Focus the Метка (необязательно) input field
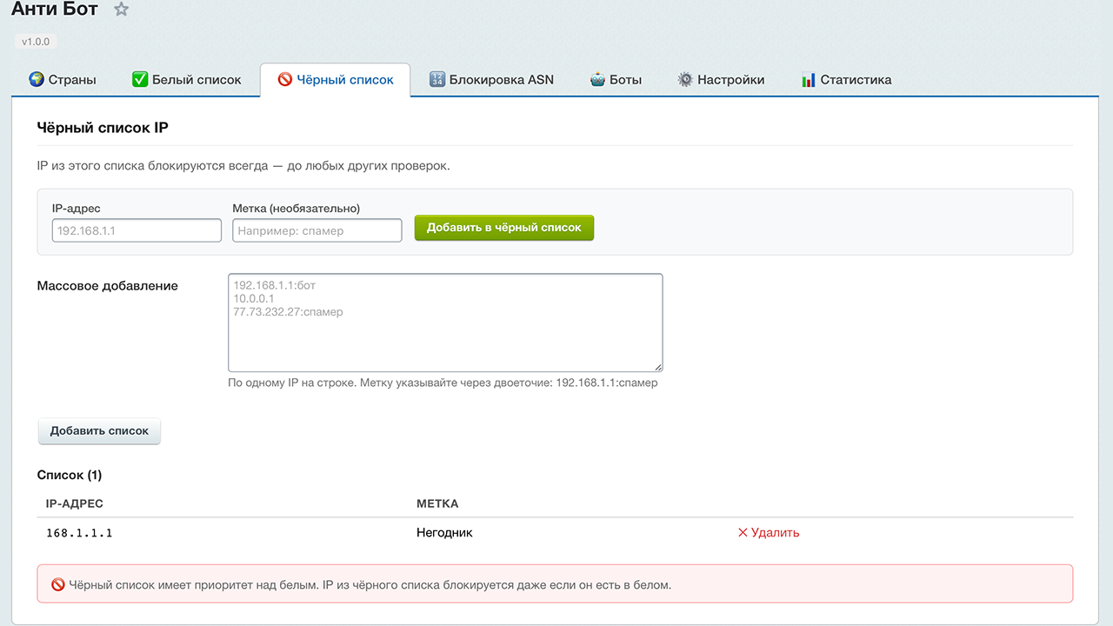1113x626 pixels. (317, 230)
